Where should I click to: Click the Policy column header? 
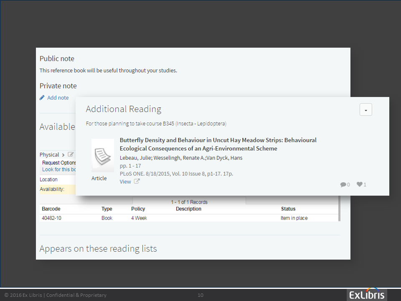tap(138, 209)
